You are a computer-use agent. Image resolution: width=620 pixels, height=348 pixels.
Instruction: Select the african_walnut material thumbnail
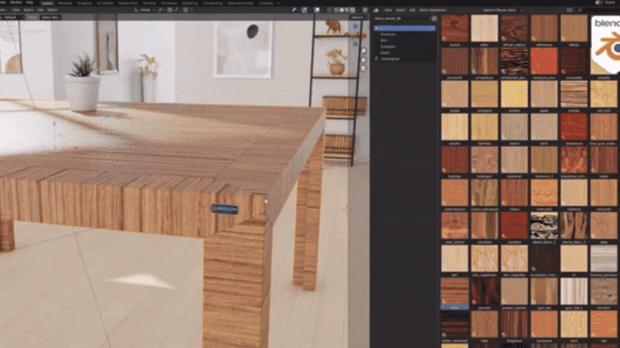(x=514, y=29)
